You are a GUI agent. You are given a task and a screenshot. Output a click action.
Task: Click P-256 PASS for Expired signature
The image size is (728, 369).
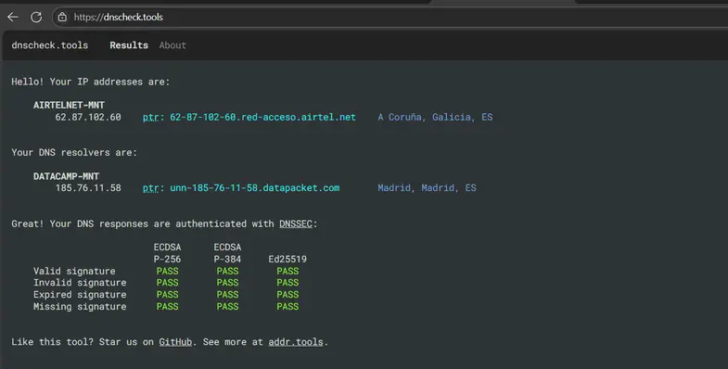pyautogui.click(x=167, y=295)
